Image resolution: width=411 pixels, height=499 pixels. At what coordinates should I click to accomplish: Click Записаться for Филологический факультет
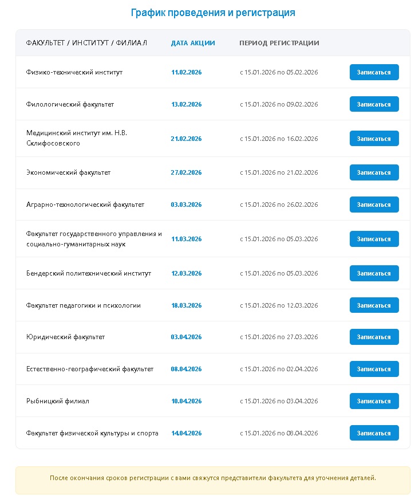coord(374,104)
